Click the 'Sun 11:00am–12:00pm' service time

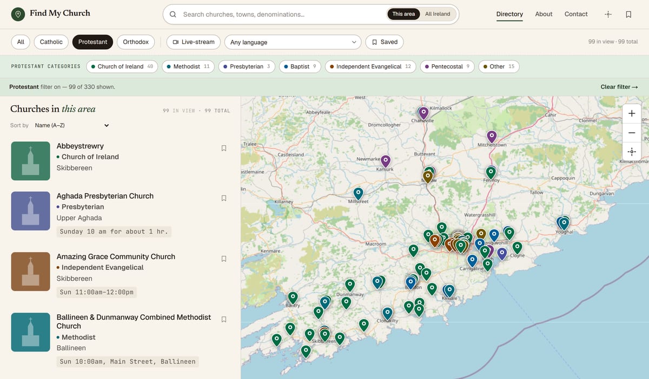click(x=97, y=292)
